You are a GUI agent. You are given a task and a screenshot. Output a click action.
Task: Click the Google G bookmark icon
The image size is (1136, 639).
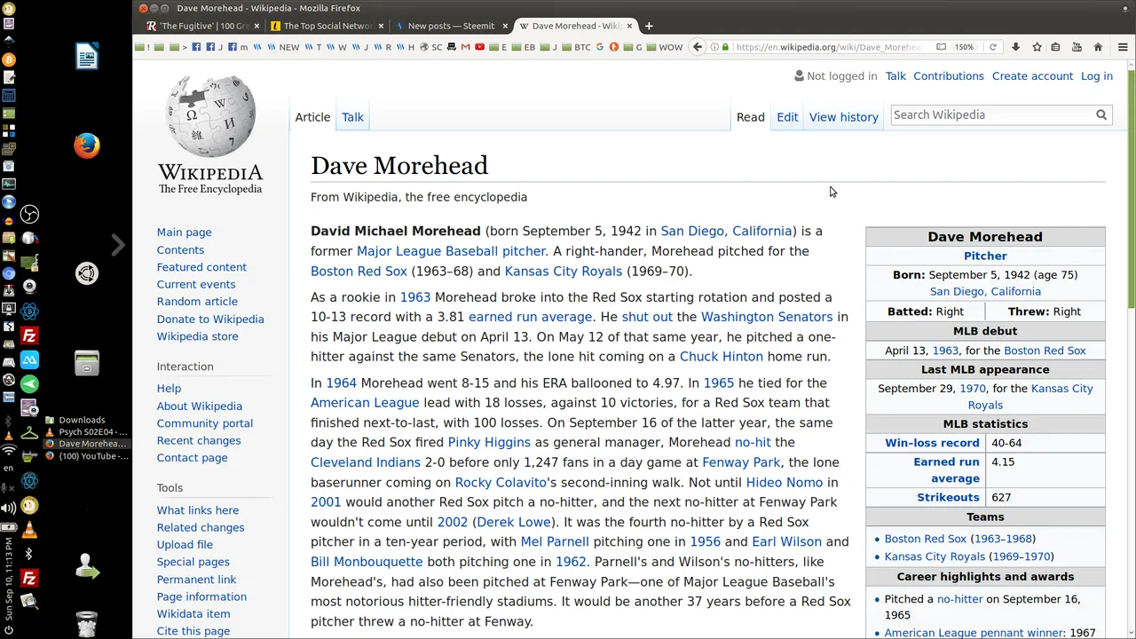coord(599,47)
